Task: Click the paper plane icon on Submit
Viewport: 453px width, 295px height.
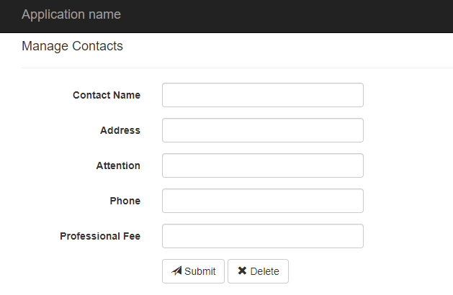Action: click(176, 271)
